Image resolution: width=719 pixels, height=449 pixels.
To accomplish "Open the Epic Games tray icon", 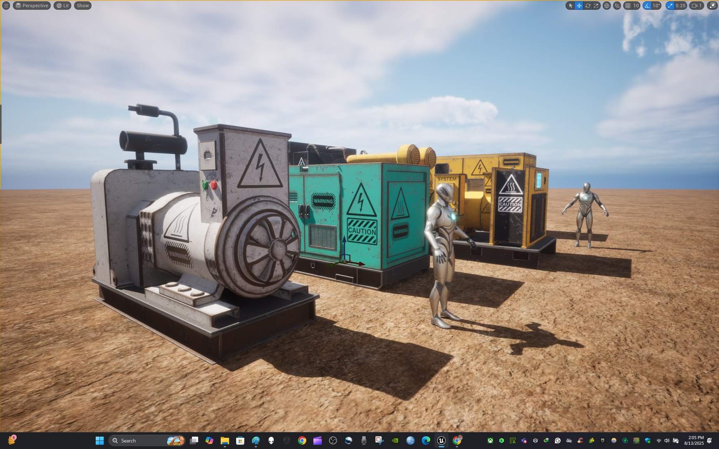I will (x=602, y=441).
